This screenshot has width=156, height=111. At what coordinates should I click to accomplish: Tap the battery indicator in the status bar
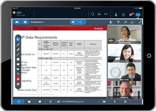[141, 8]
